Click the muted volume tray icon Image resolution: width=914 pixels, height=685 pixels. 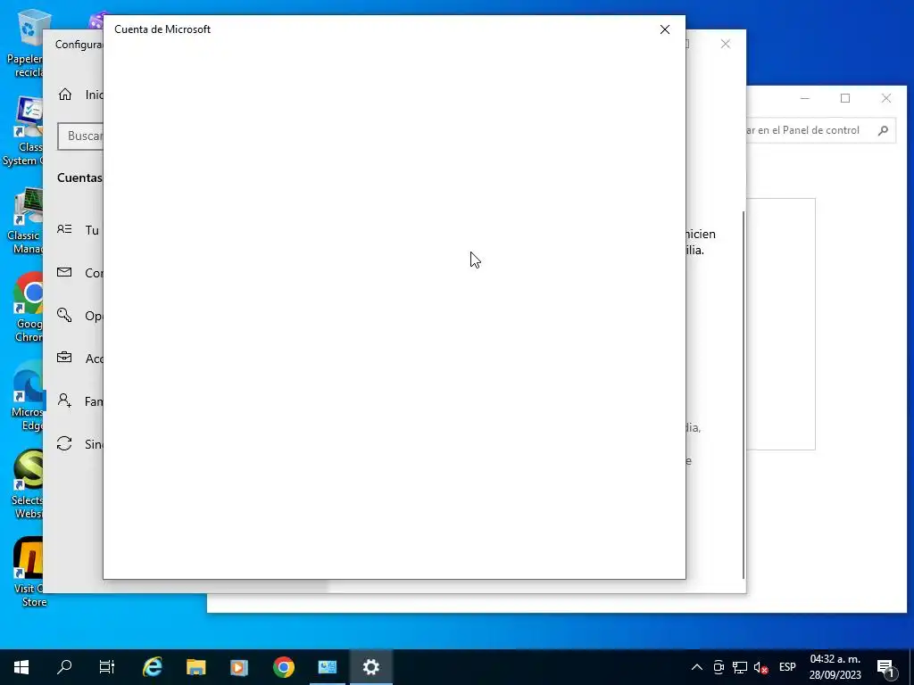[x=760, y=667]
